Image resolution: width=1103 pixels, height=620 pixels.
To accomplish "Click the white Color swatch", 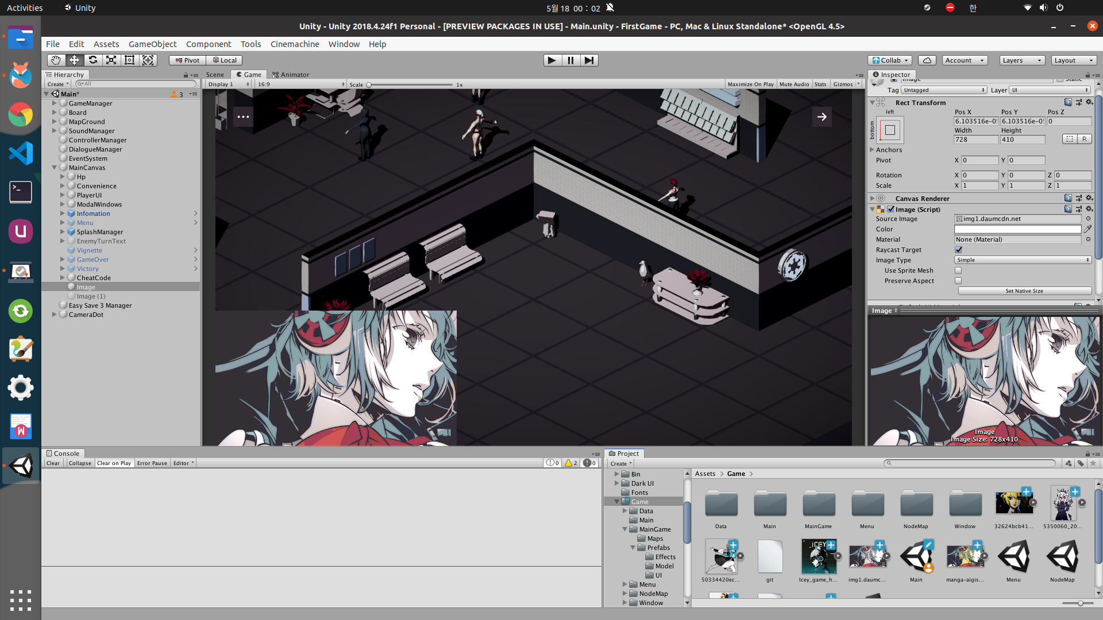I will [x=1017, y=229].
